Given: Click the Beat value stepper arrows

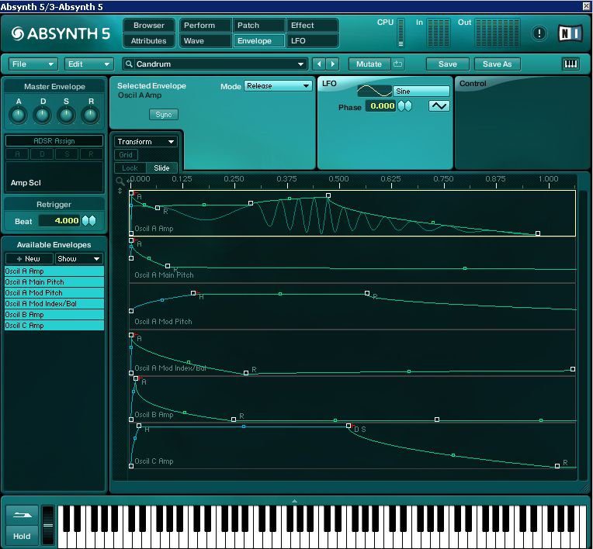Looking at the screenshot, I should (x=89, y=221).
